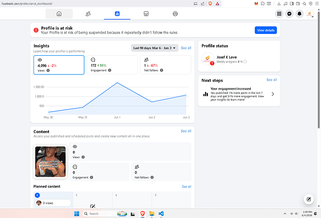This screenshot has height=218, width=321.
Task: Open Visual Studio Code from taskbar
Action: point(161,213)
